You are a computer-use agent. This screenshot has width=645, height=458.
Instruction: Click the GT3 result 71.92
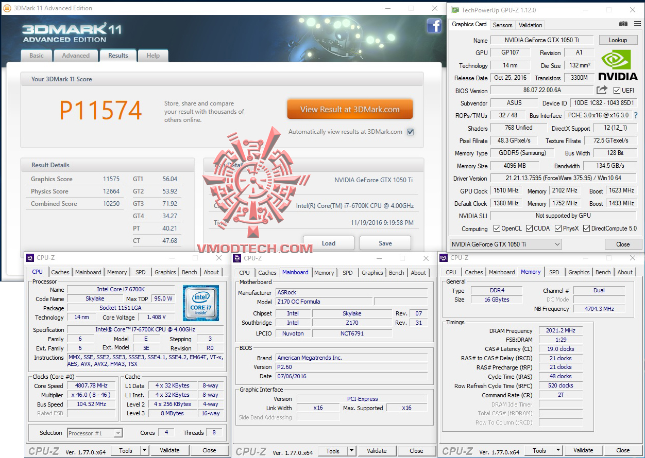[169, 204]
